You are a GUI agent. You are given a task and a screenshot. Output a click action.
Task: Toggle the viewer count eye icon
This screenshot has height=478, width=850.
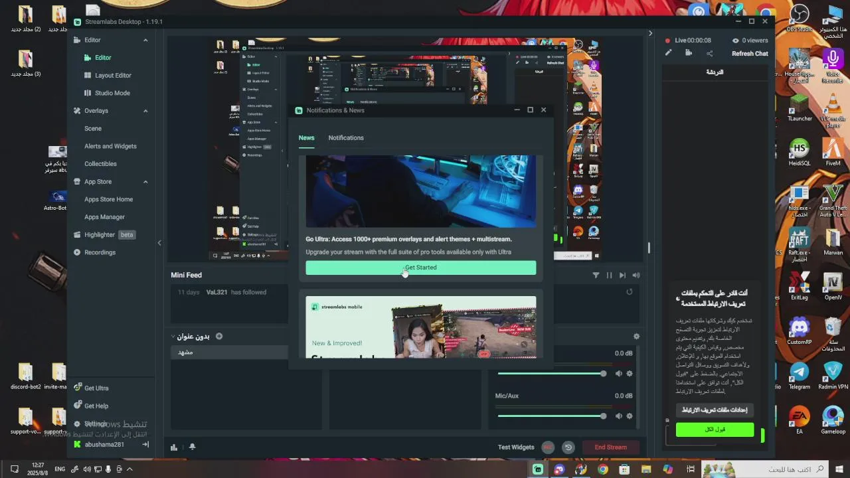tap(735, 40)
